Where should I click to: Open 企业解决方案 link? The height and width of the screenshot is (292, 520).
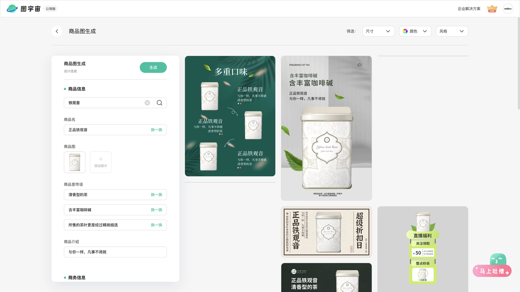click(469, 9)
